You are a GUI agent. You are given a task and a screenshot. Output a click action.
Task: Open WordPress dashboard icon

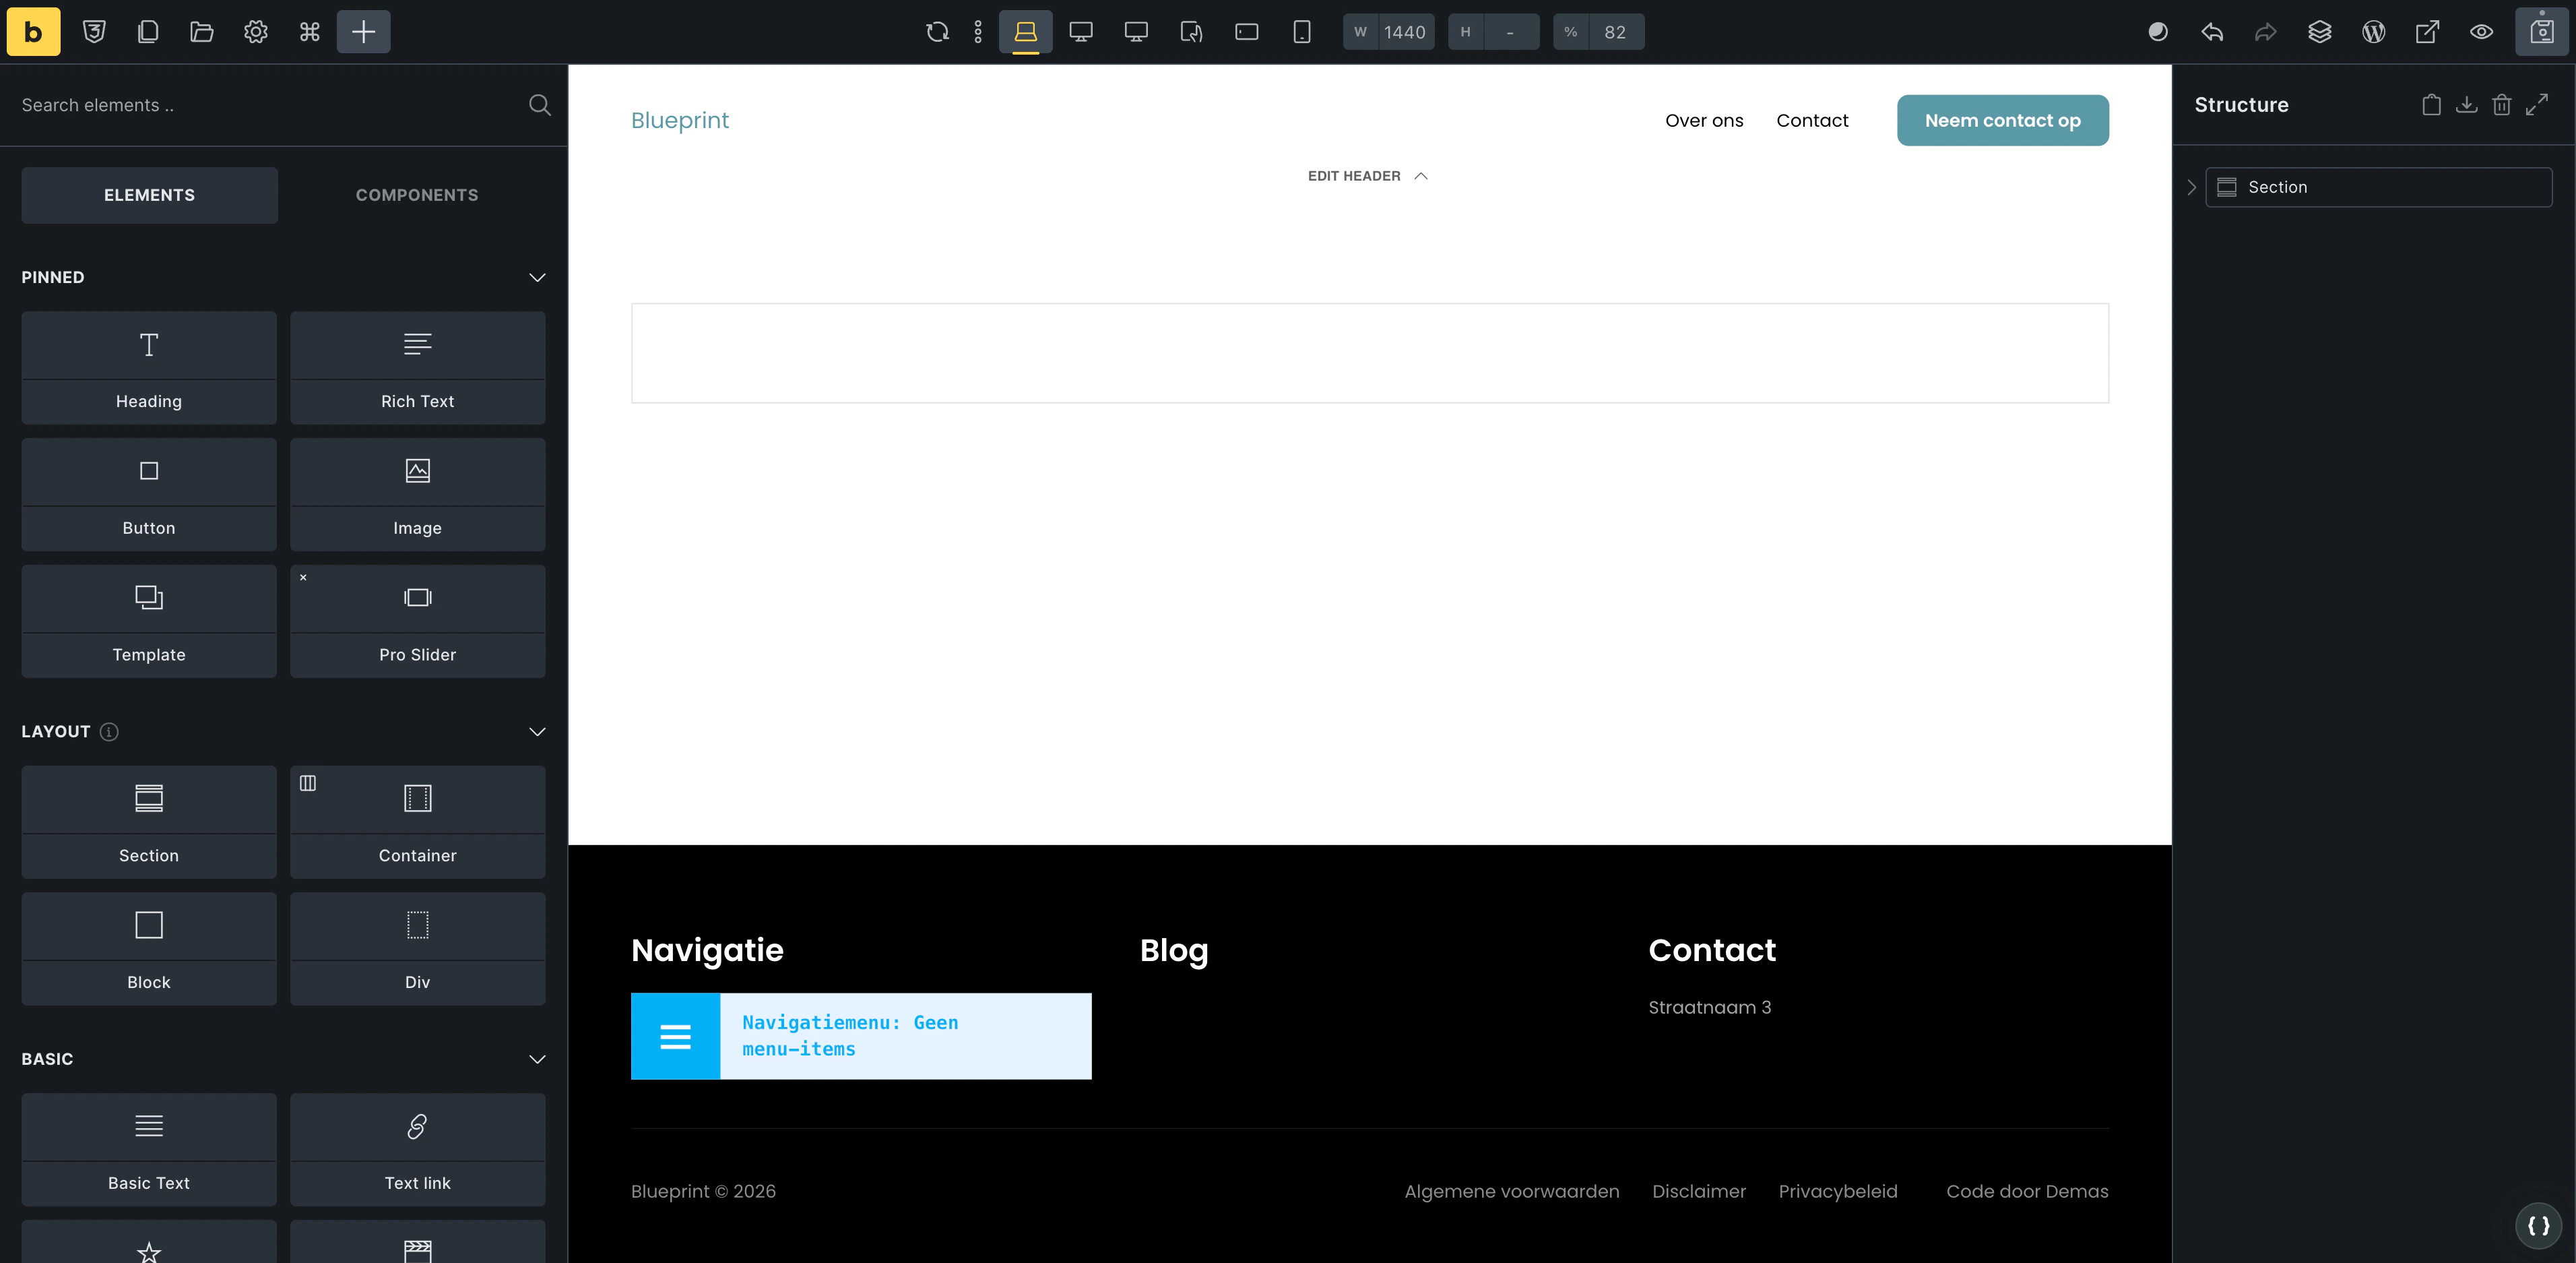2373,32
